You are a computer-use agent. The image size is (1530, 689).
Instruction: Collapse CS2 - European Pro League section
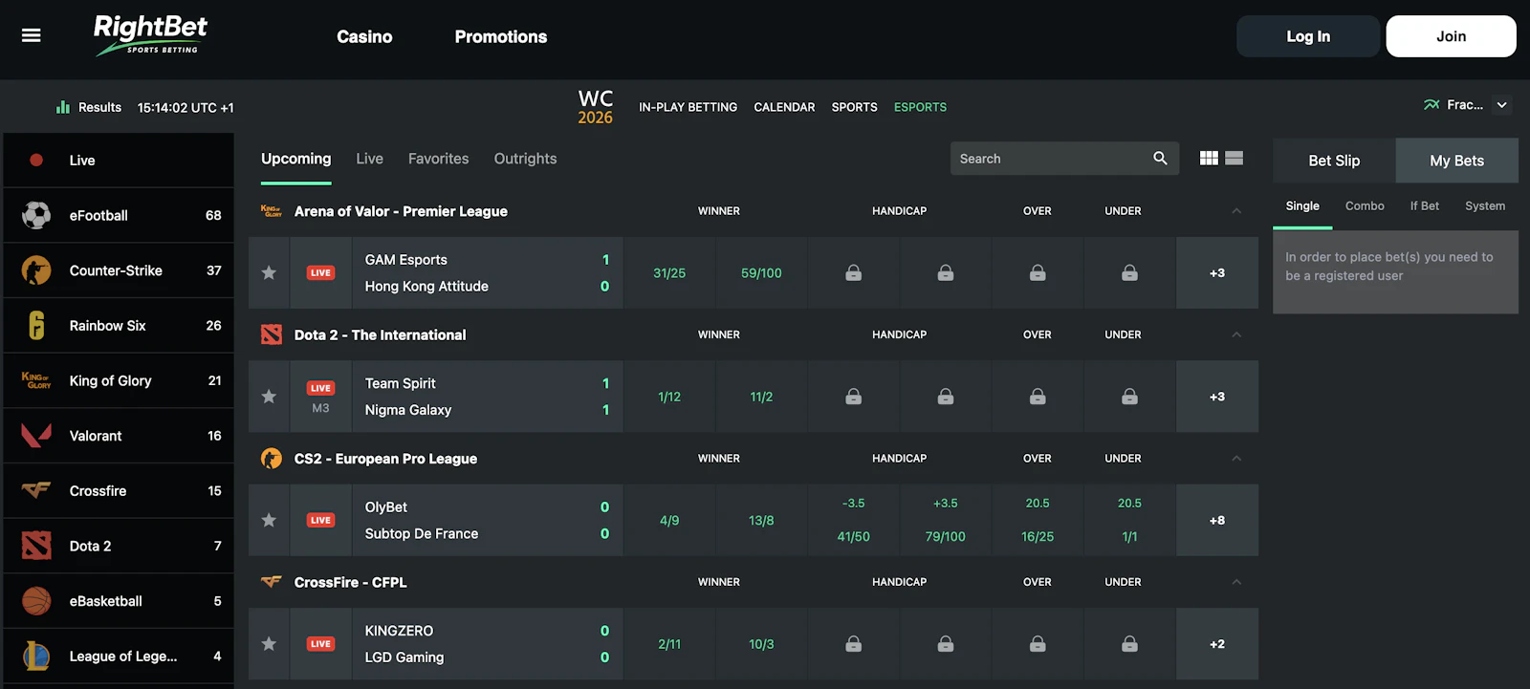[1236, 459]
